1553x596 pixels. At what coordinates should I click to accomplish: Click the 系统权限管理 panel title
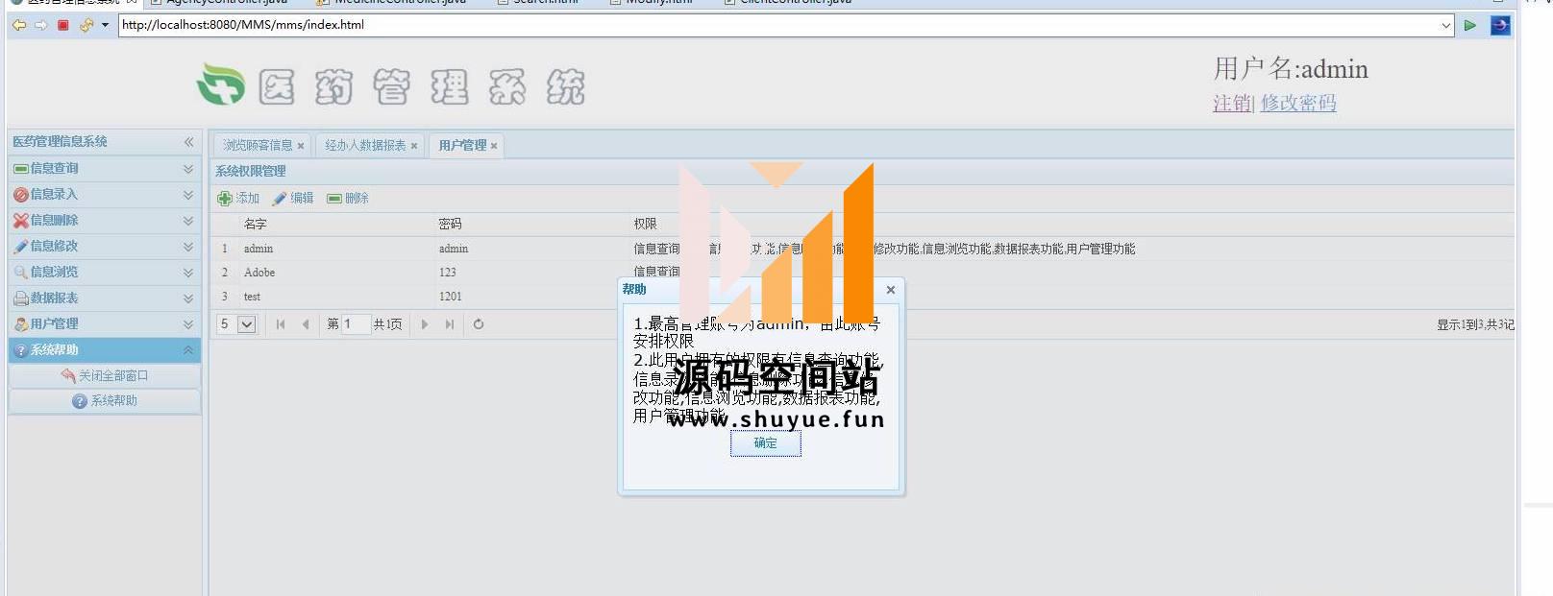click(x=251, y=172)
